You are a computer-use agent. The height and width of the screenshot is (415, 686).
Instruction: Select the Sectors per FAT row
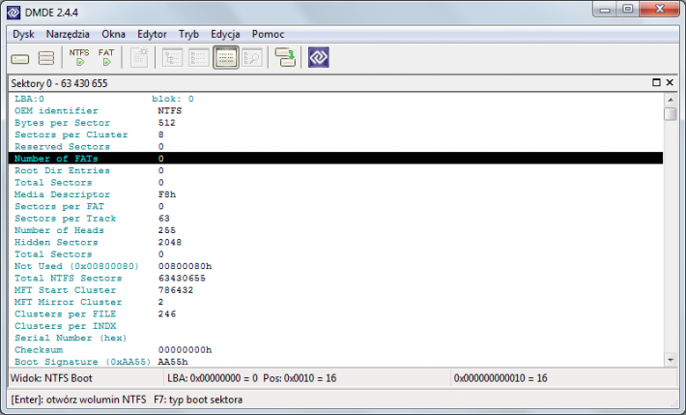(335, 206)
